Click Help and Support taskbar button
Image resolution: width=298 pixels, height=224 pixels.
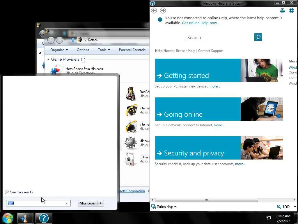click(44, 218)
